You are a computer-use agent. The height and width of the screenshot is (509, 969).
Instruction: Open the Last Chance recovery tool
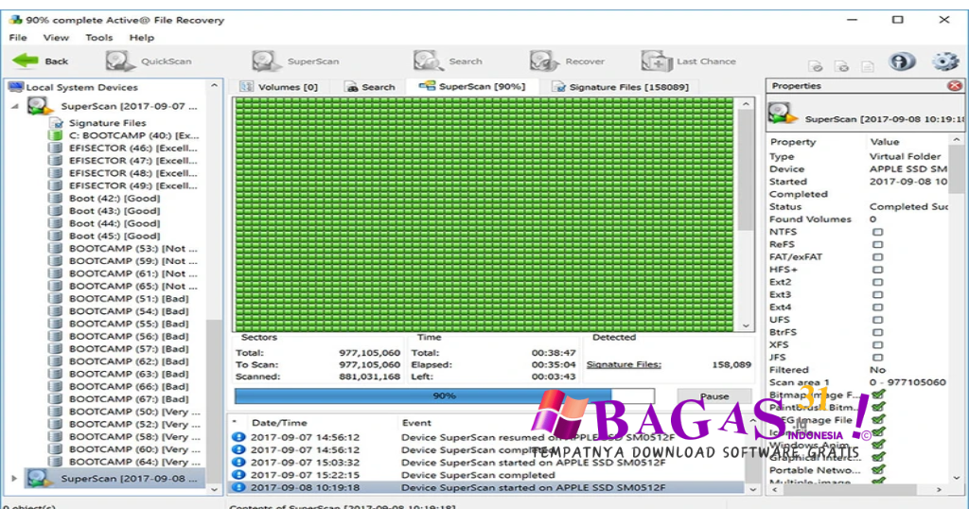coord(689,61)
